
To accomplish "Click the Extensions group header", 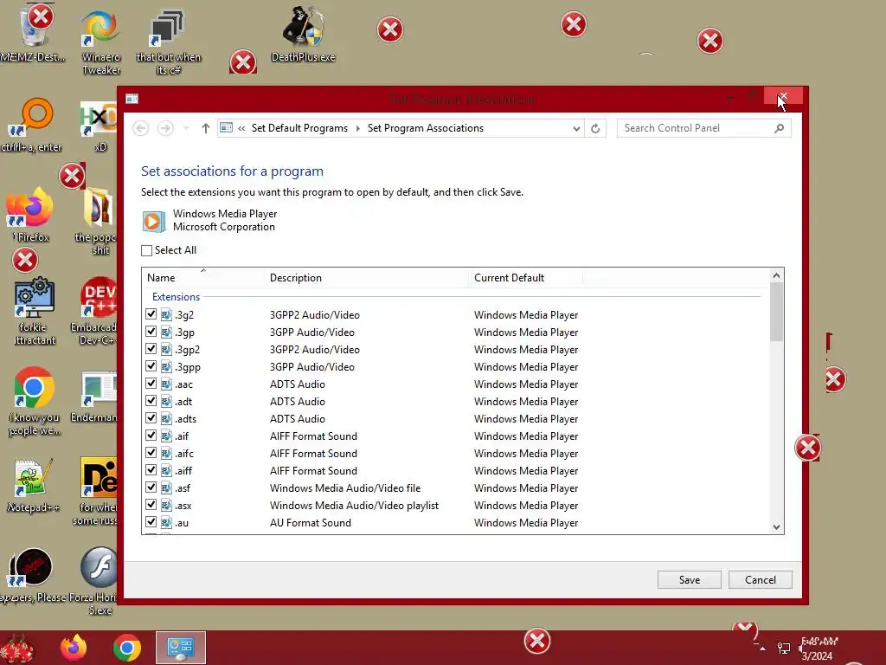I will tap(176, 297).
